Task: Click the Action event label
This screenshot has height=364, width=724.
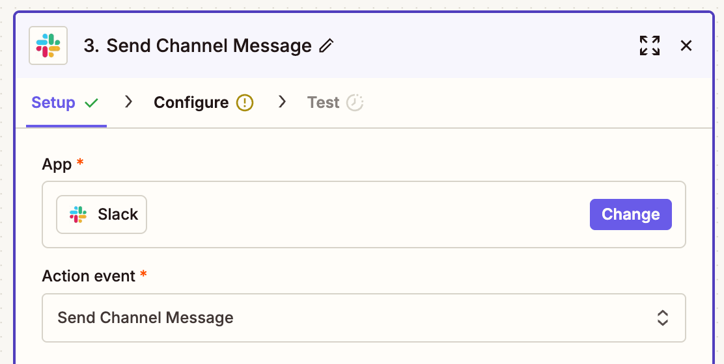Action: click(89, 276)
